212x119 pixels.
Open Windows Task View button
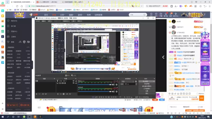click(x=19, y=117)
